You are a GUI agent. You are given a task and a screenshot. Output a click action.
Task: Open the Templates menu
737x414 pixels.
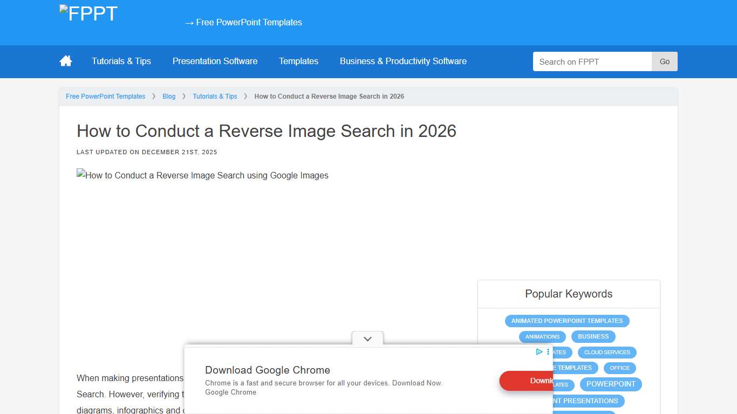[298, 61]
